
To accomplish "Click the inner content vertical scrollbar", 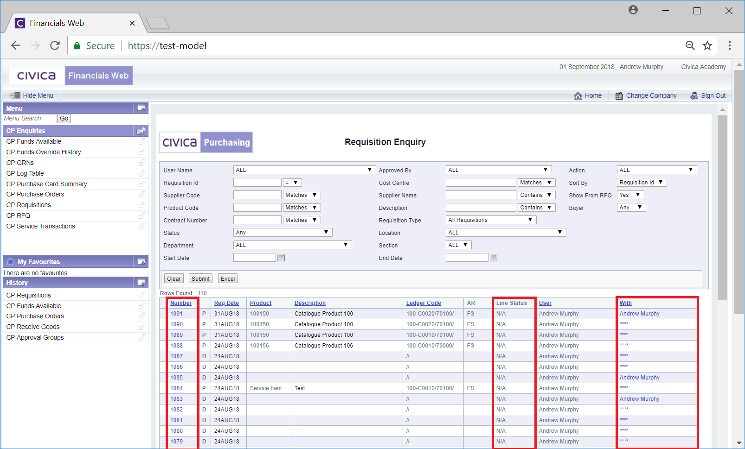I will pyautogui.click(x=722, y=208).
